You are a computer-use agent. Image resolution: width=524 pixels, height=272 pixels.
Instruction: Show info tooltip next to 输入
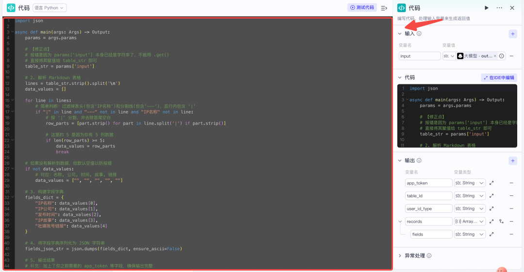(419, 33)
